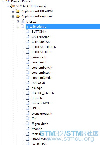Screen dimensions: 100x145
Task: Select lowercase dialog.h in the list
Action: coord(37,88)
